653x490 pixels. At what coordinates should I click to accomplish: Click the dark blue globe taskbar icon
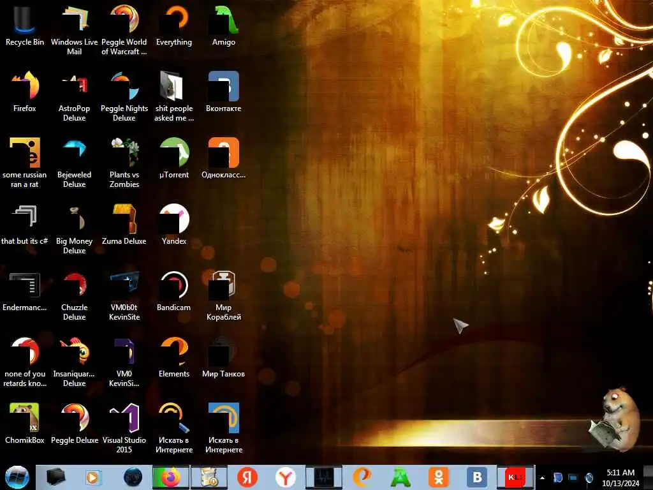point(133,477)
